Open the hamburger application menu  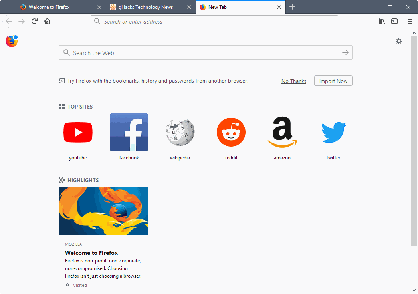tap(410, 21)
